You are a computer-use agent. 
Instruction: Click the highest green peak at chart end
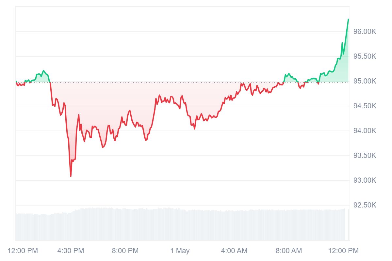click(x=348, y=20)
